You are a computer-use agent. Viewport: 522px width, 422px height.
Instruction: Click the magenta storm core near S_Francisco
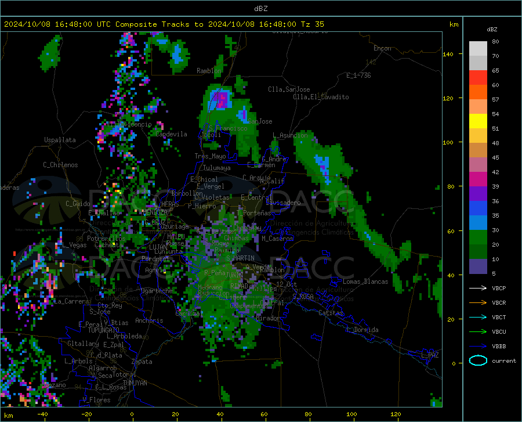pyautogui.click(x=221, y=100)
